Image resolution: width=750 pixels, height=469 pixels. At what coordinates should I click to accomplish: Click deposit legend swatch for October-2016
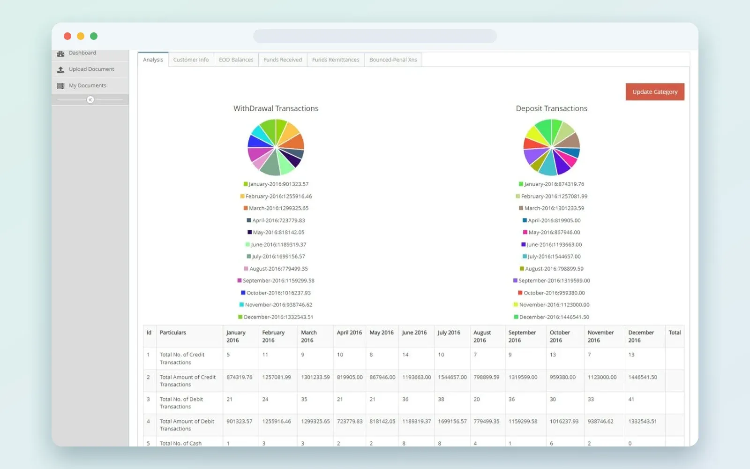tap(520, 293)
